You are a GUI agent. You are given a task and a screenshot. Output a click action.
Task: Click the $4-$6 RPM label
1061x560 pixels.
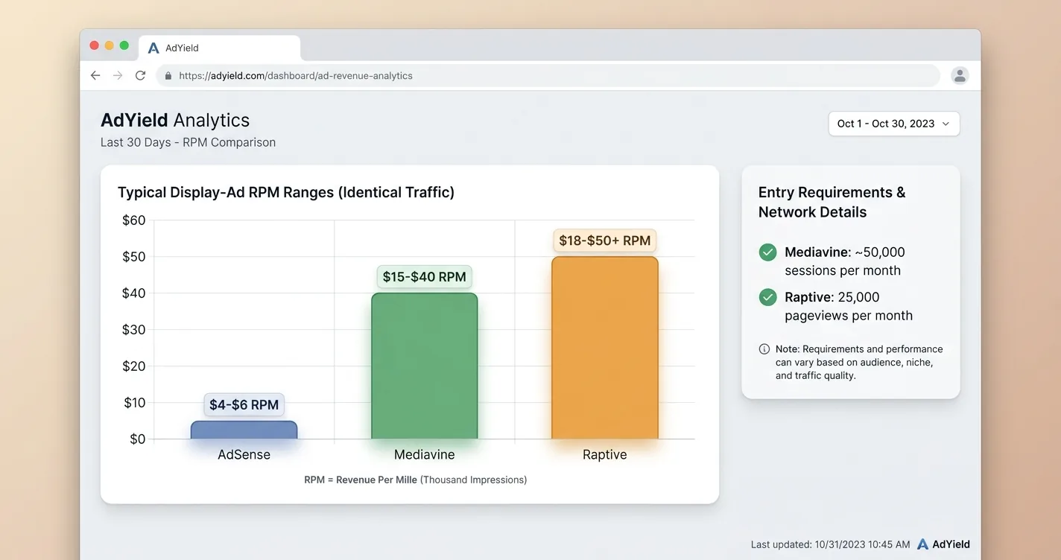click(x=244, y=405)
